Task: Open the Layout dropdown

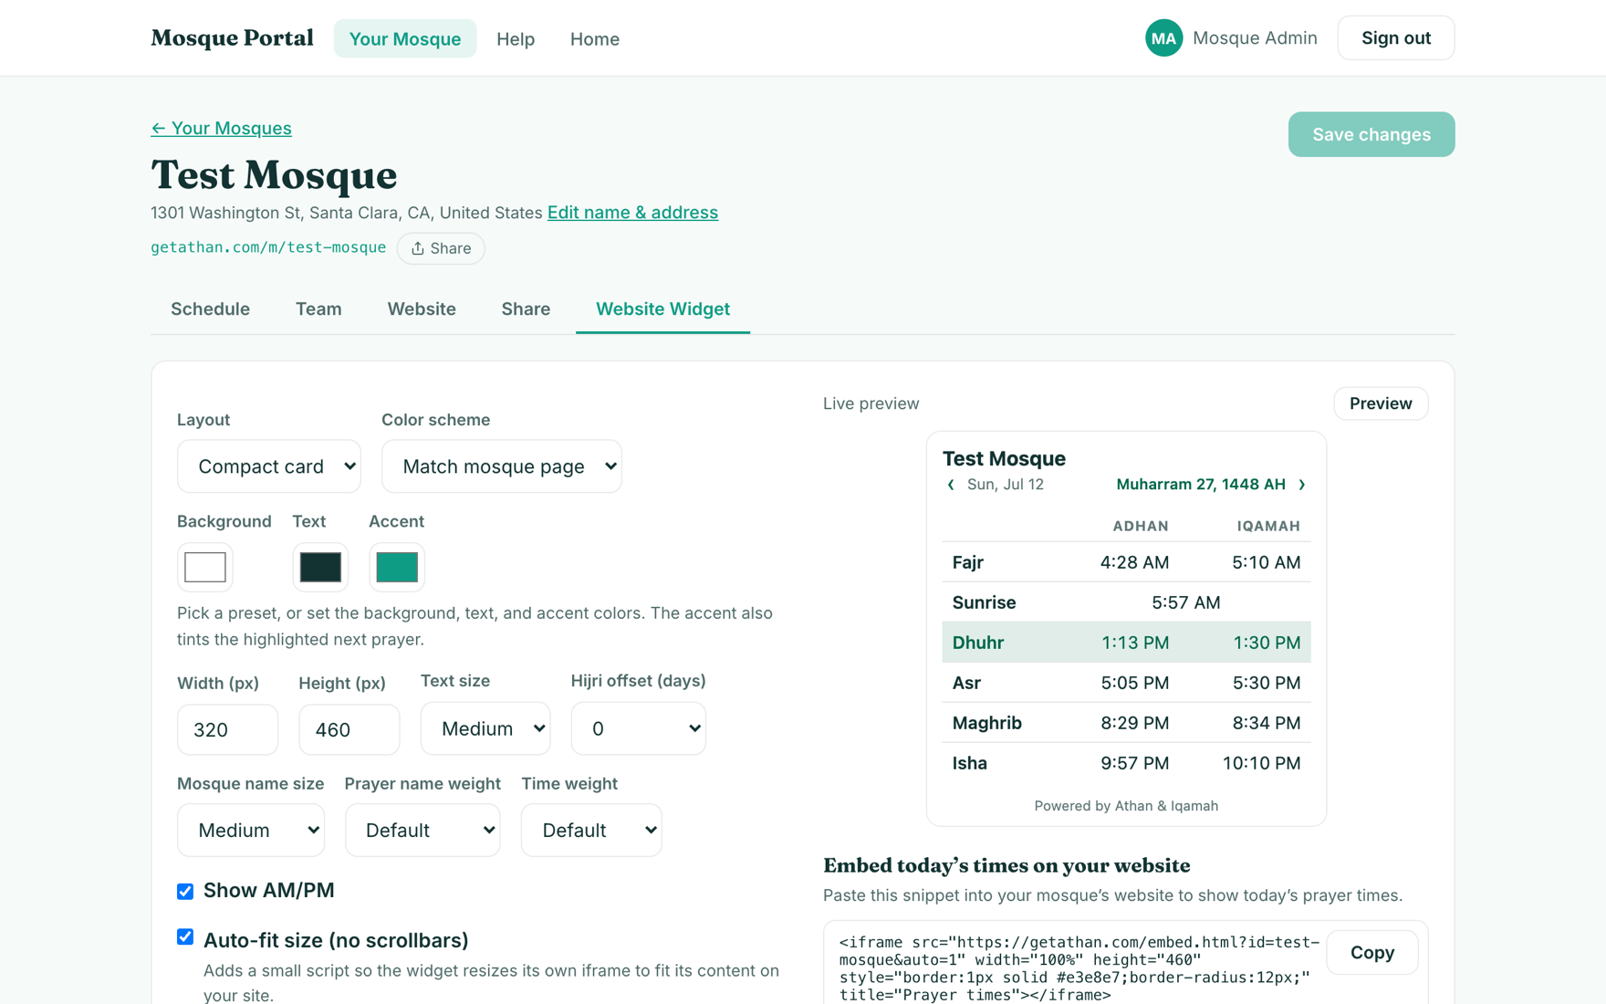Action: [x=269, y=466]
